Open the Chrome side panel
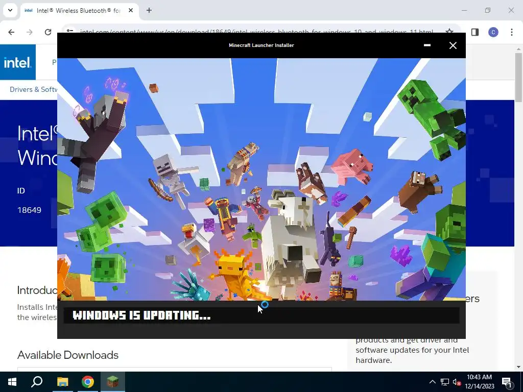523x392 pixels. (x=475, y=32)
